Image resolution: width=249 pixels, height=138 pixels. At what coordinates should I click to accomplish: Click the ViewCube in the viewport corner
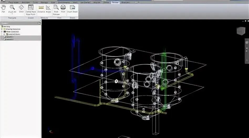click(x=241, y=31)
